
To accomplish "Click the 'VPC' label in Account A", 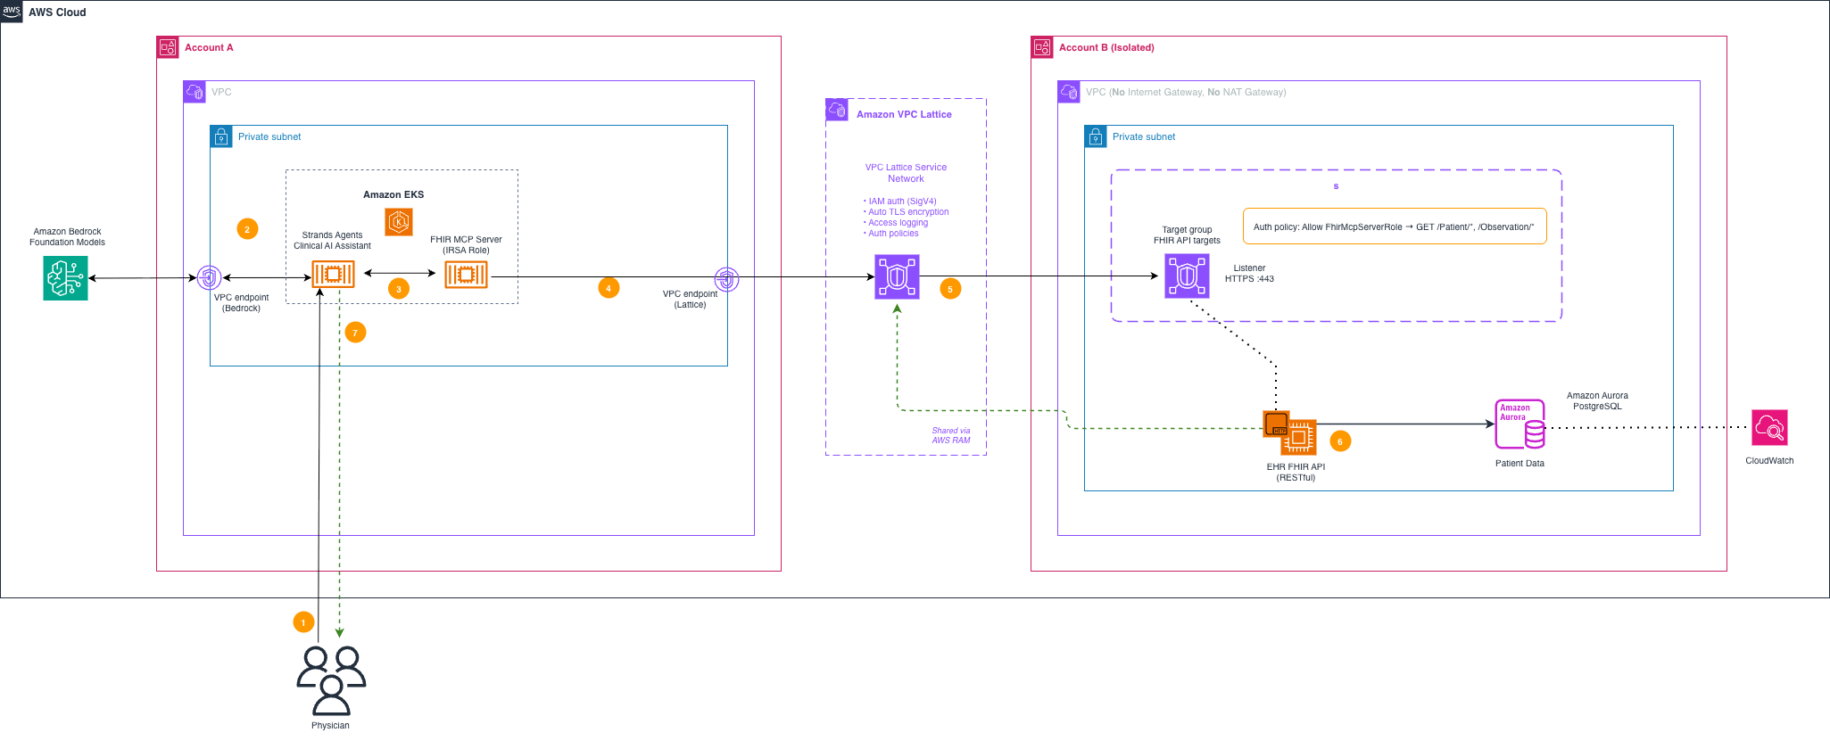I will point(221,92).
